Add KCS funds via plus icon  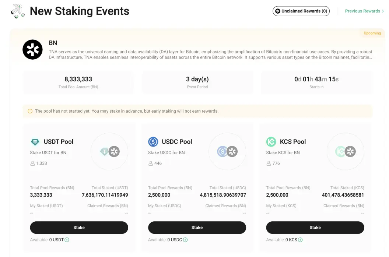click(x=301, y=240)
